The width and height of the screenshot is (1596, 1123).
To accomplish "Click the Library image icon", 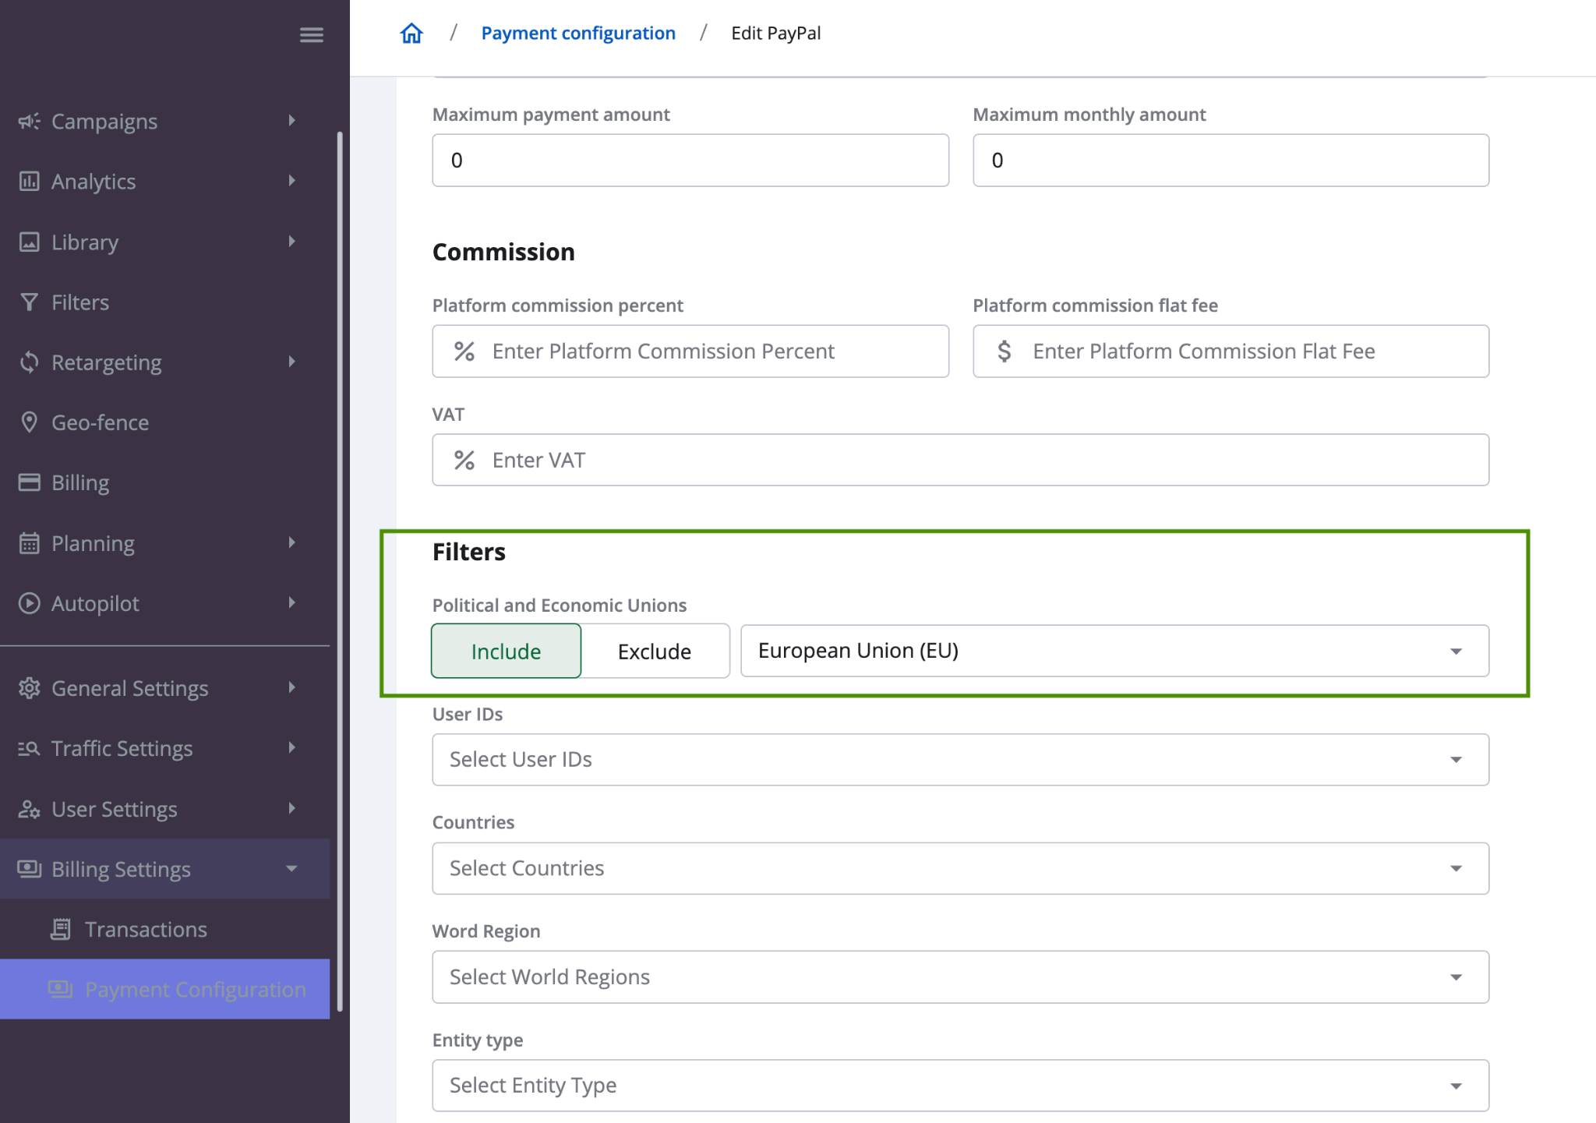I will click(29, 242).
